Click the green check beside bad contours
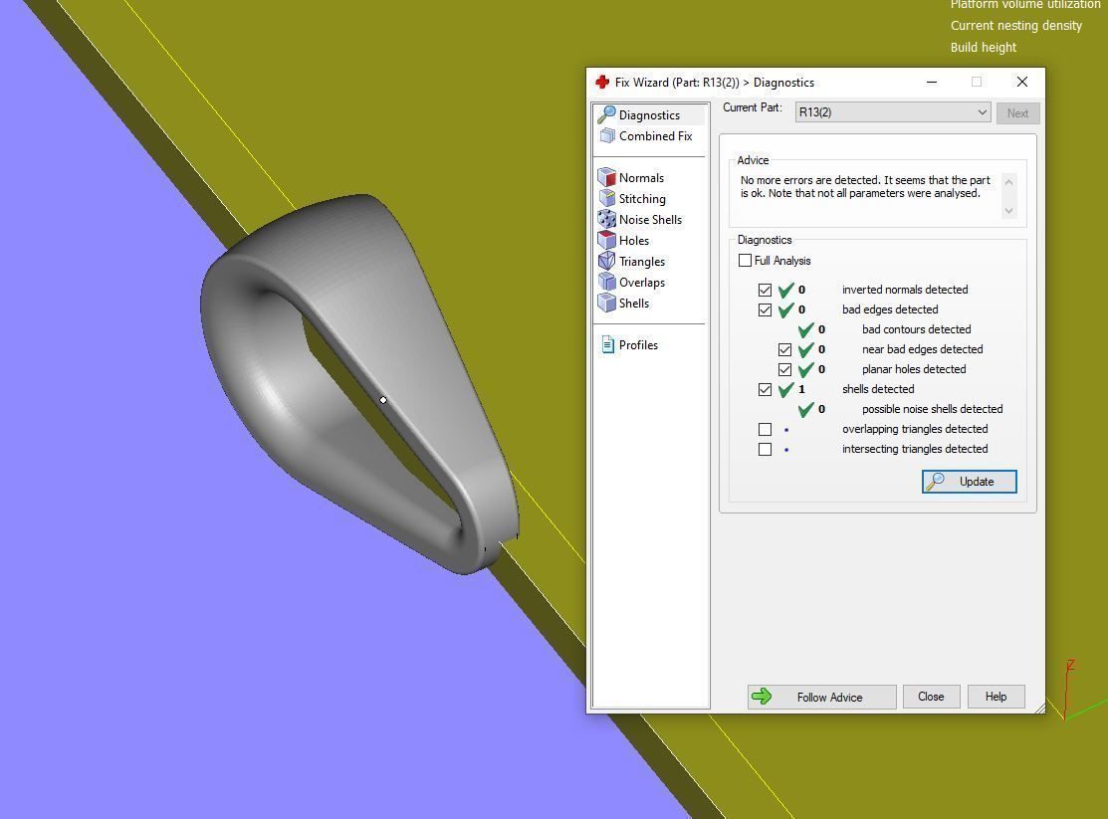 click(805, 329)
